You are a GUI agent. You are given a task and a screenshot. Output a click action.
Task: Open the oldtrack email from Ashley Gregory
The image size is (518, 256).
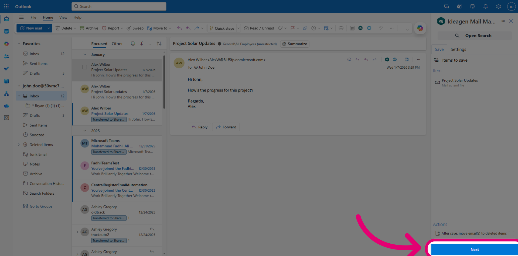(117, 213)
